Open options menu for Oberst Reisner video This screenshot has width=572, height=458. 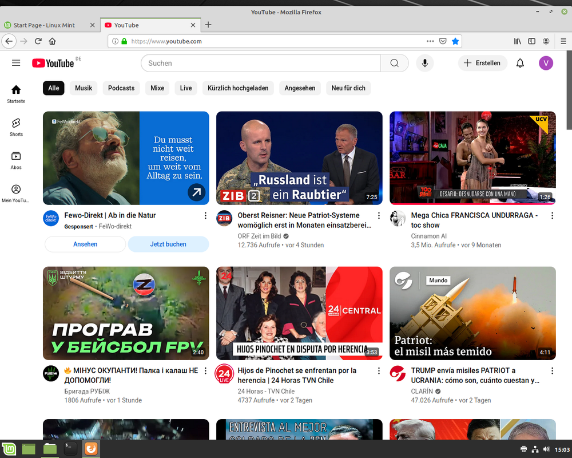[379, 216]
